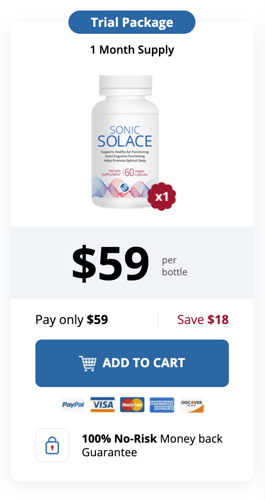This screenshot has height=501, width=265.
Task: Click the per bottle label
Action: (x=174, y=266)
